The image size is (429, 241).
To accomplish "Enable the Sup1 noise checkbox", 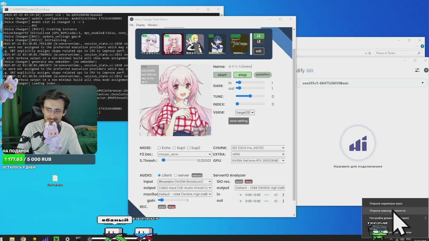I will click(174, 148).
